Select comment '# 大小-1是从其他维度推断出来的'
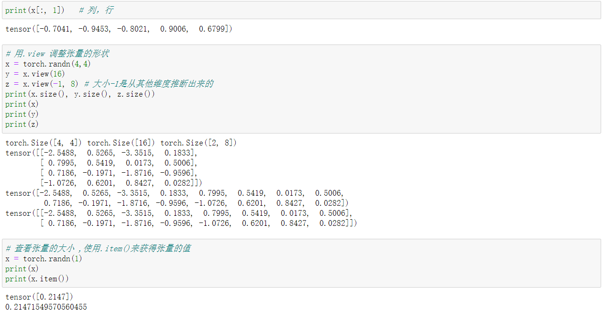Screen dimensions: 604x312 click(149, 84)
